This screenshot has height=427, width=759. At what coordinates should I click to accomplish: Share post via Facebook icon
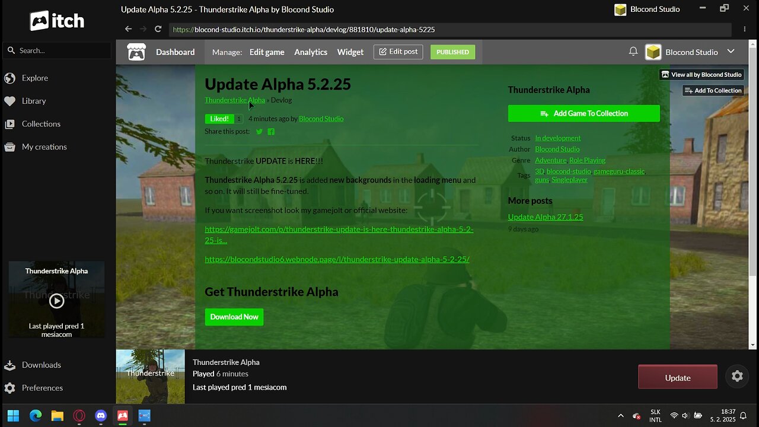pyautogui.click(x=271, y=132)
